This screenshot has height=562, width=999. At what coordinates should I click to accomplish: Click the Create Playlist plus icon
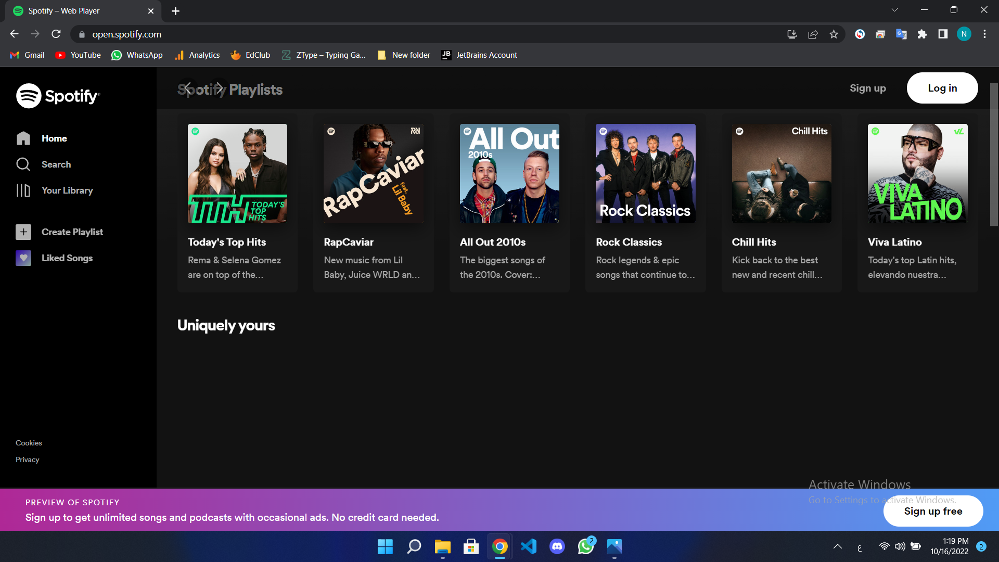point(23,232)
